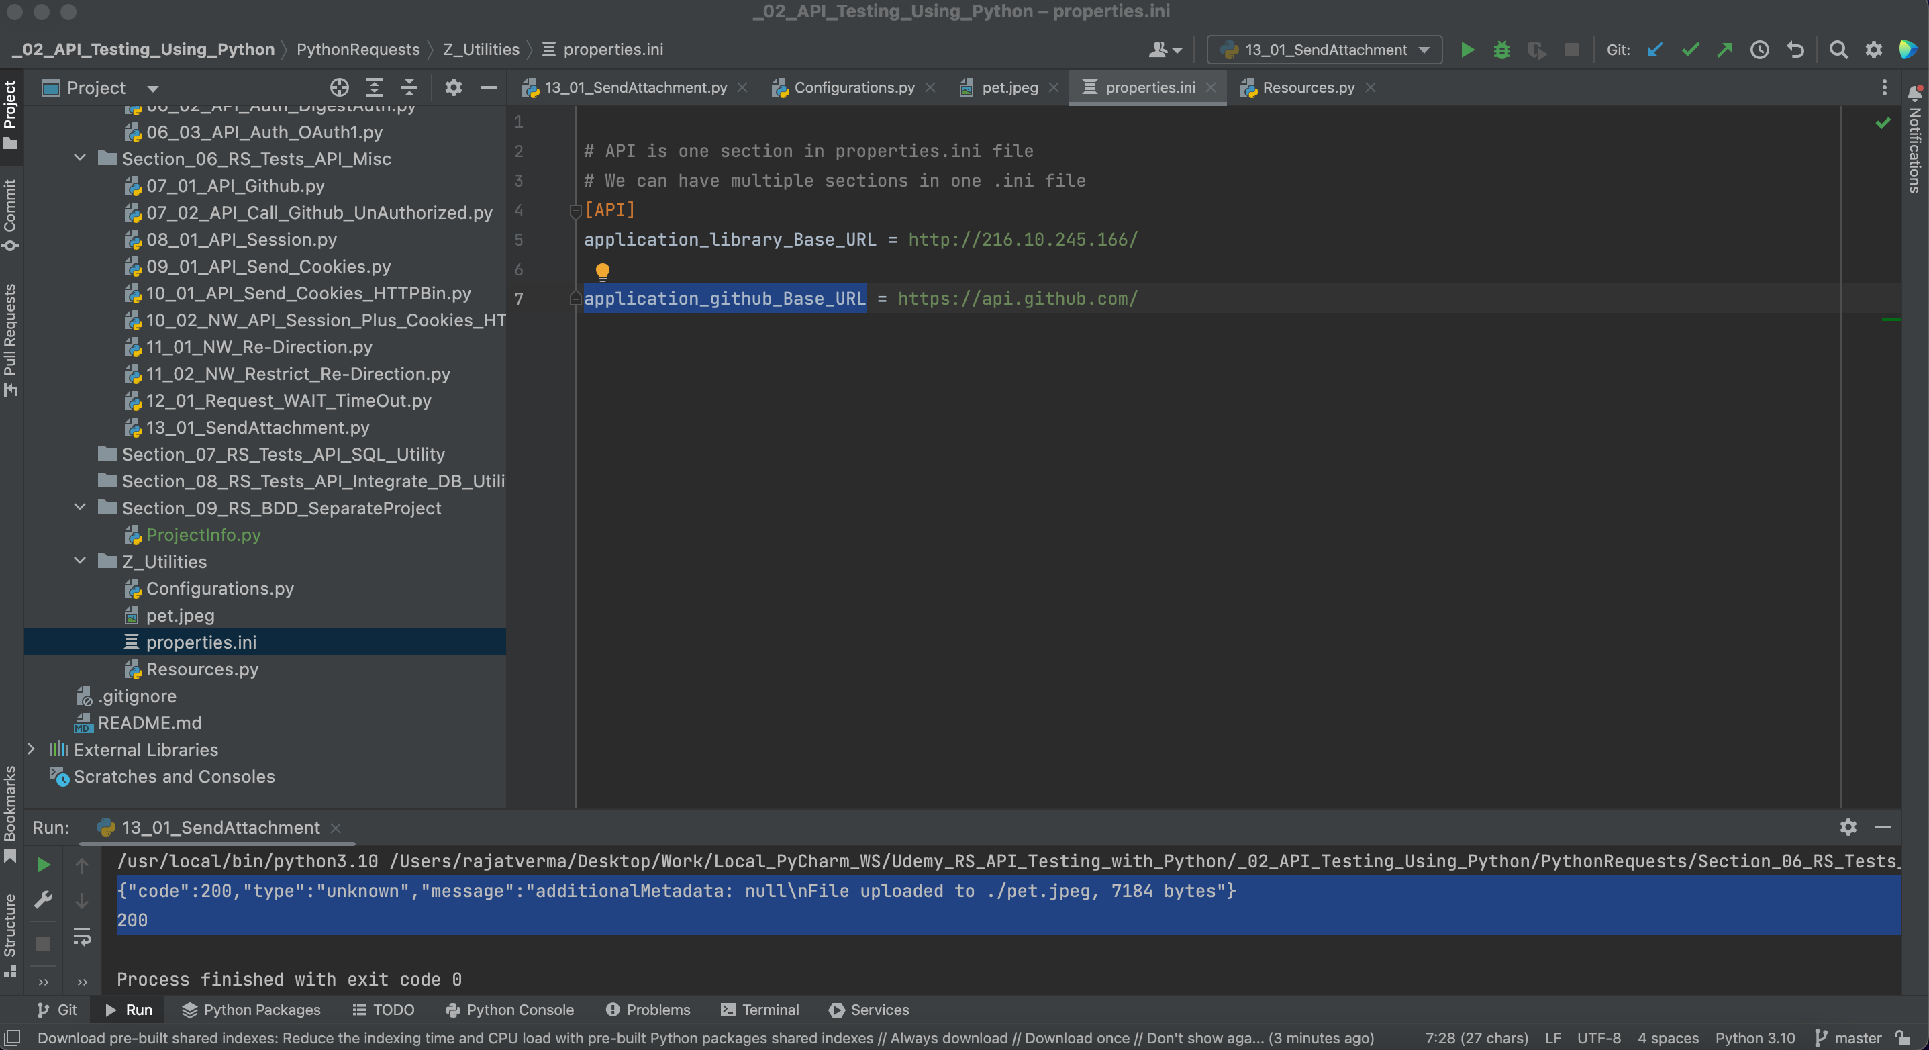Open Run panel settings gear

click(1848, 827)
